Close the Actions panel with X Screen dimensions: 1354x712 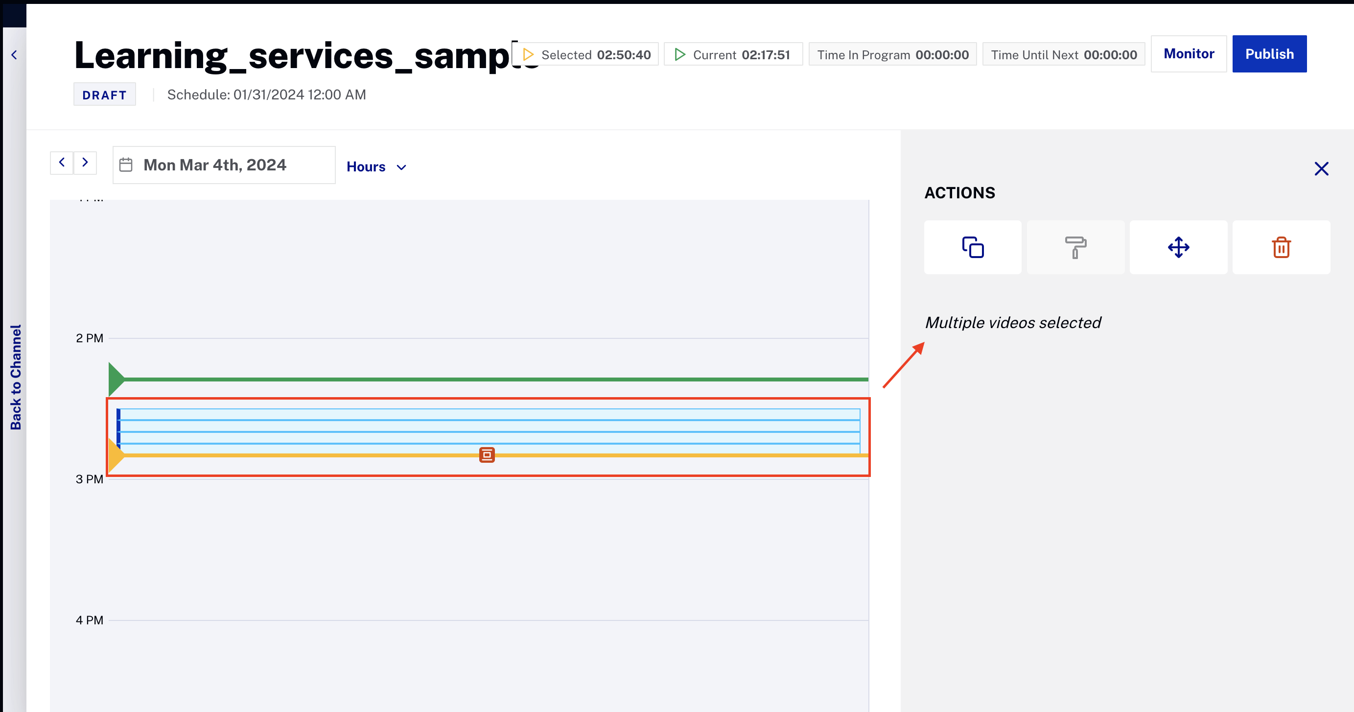coord(1321,169)
